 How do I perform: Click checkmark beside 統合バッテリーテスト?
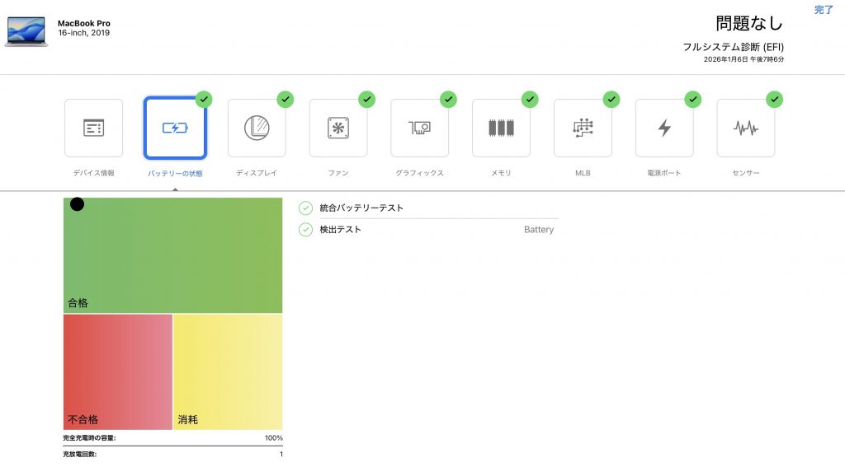point(305,208)
